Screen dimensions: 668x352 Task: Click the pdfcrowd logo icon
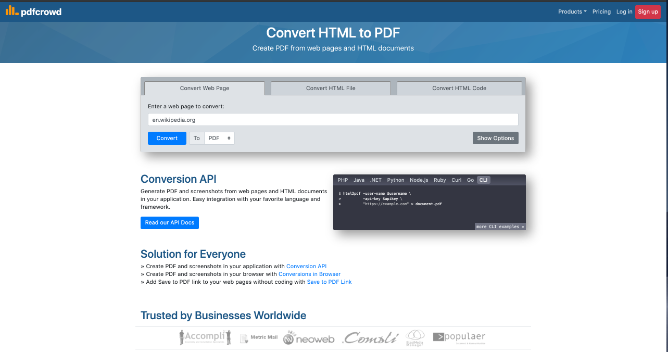point(11,10)
